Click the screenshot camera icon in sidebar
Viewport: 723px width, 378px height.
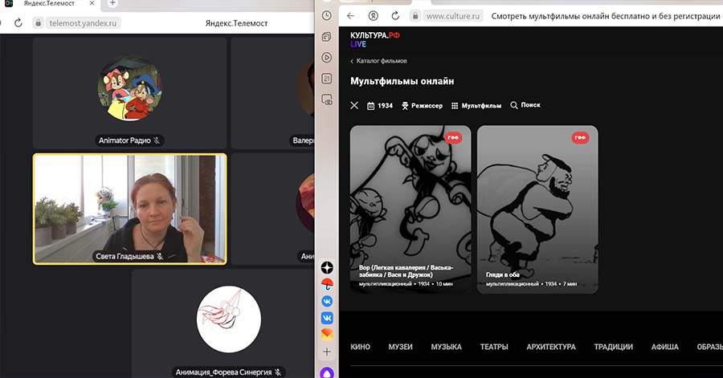pos(326,100)
